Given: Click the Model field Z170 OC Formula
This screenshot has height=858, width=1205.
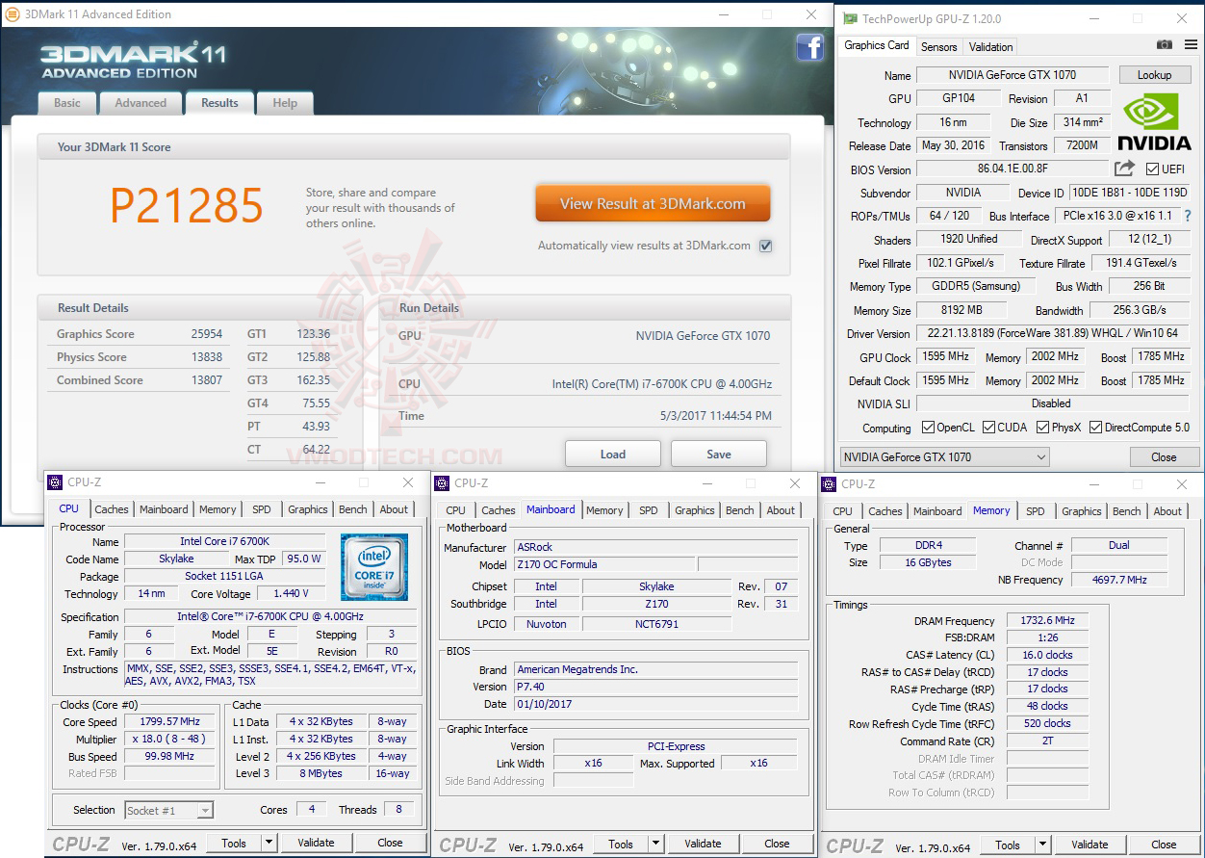Looking at the screenshot, I should pyautogui.click(x=604, y=564).
